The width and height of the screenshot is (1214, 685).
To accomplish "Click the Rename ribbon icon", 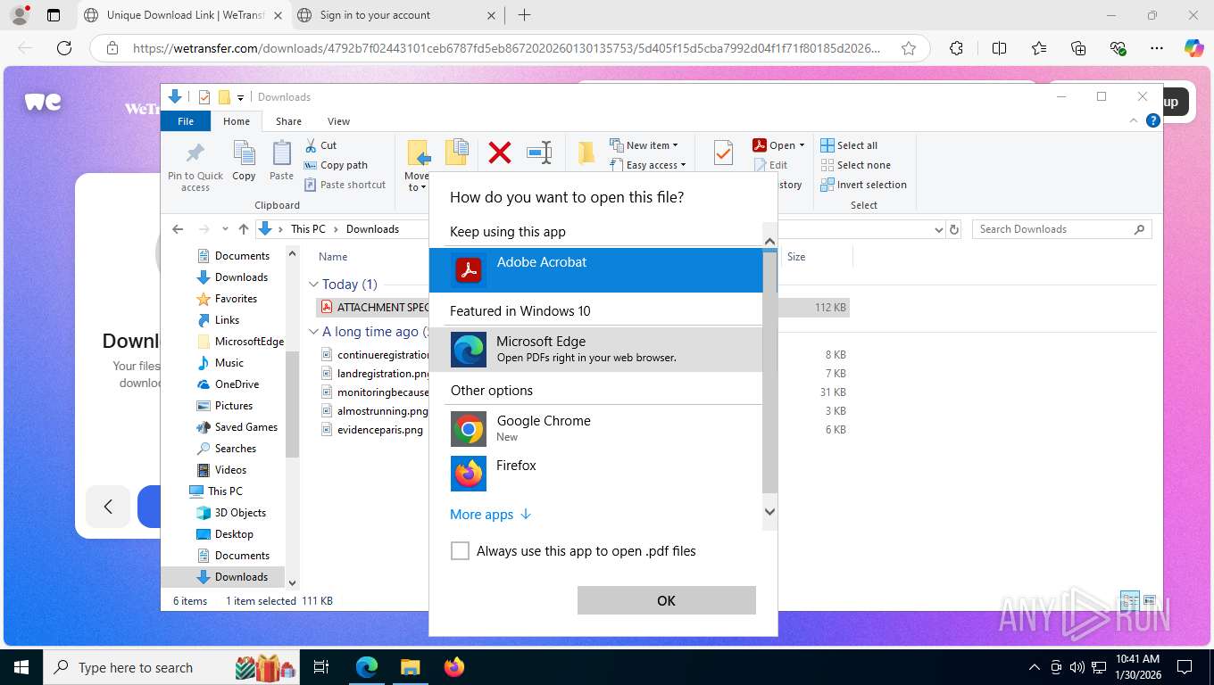I will coord(539,153).
